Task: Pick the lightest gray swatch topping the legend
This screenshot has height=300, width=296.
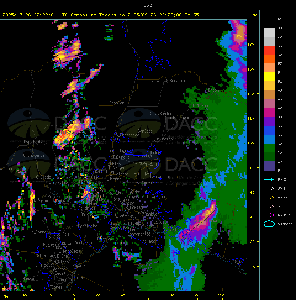Action: pos(269,32)
